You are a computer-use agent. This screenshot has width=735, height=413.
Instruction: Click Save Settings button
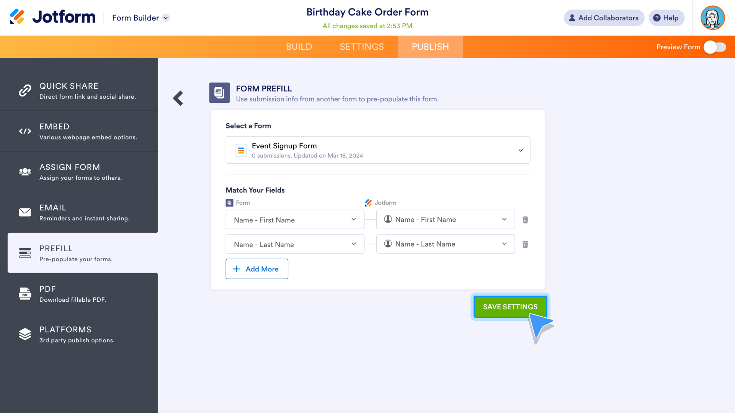510,307
